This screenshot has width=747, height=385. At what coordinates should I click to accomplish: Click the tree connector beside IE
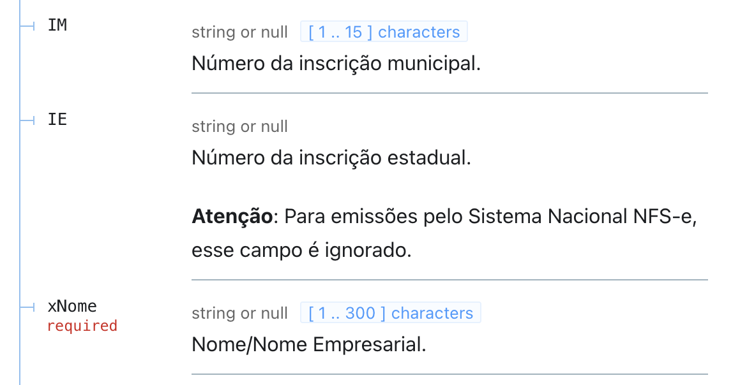pyautogui.click(x=27, y=120)
